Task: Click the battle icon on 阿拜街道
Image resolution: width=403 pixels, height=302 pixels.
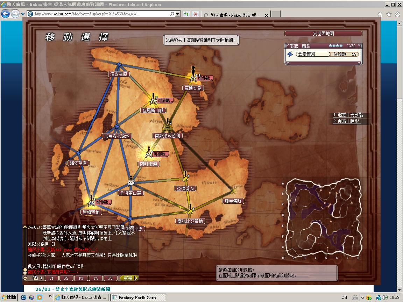Action: (149, 154)
